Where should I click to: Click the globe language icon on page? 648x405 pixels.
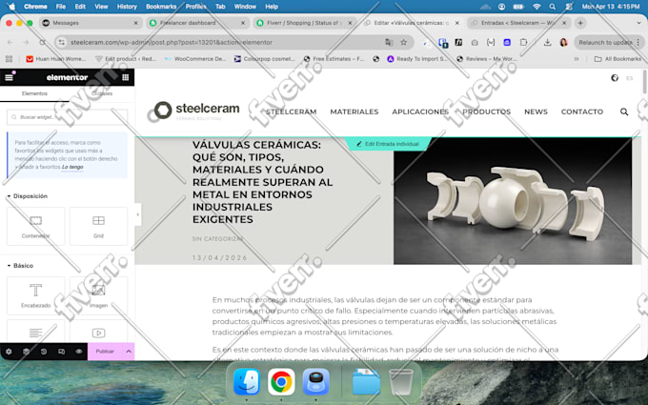pos(615,78)
